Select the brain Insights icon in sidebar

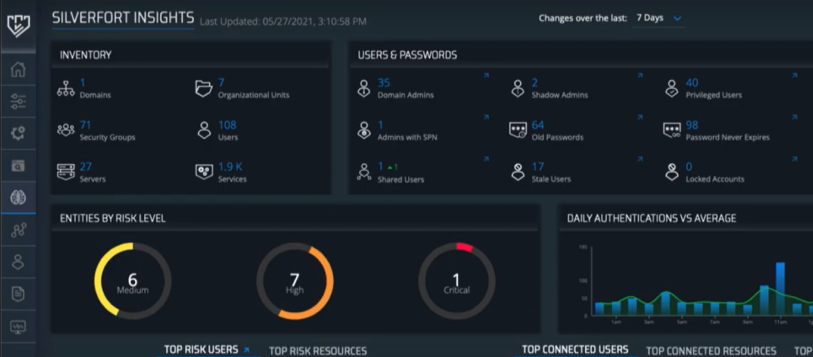(18, 198)
